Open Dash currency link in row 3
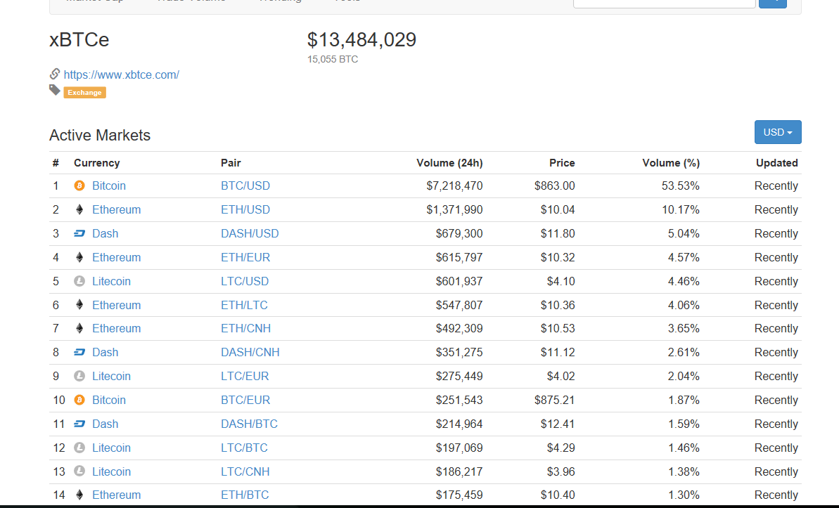Image resolution: width=839 pixels, height=508 pixels. [105, 234]
